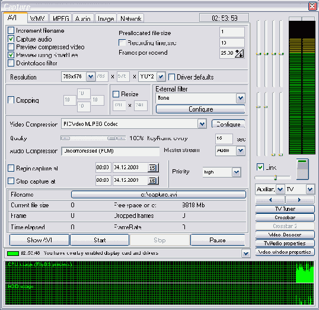Go to previous channel left arrow
This screenshot has height=310, width=319.
[x=270, y=200]
